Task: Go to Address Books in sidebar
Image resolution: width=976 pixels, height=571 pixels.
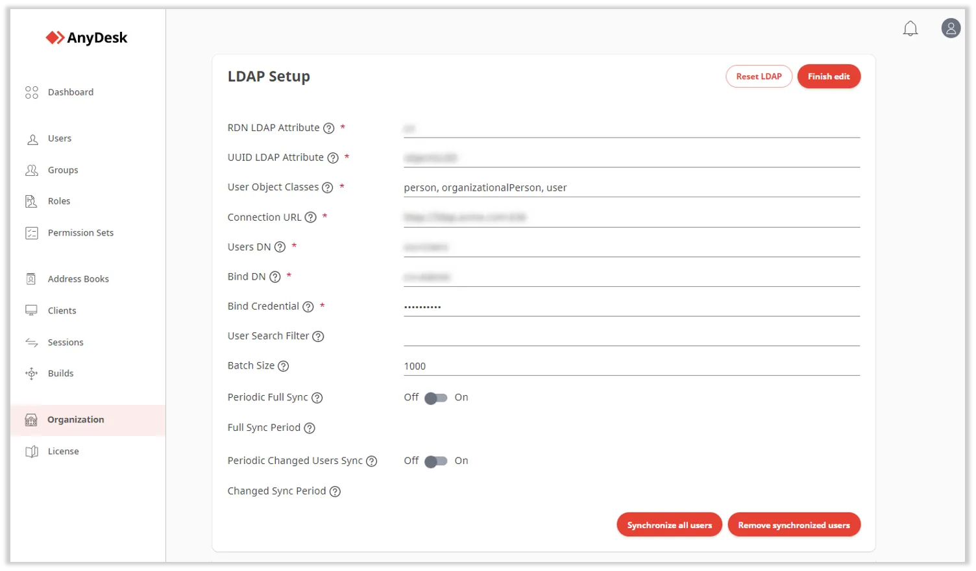Action: click(78, 279)
